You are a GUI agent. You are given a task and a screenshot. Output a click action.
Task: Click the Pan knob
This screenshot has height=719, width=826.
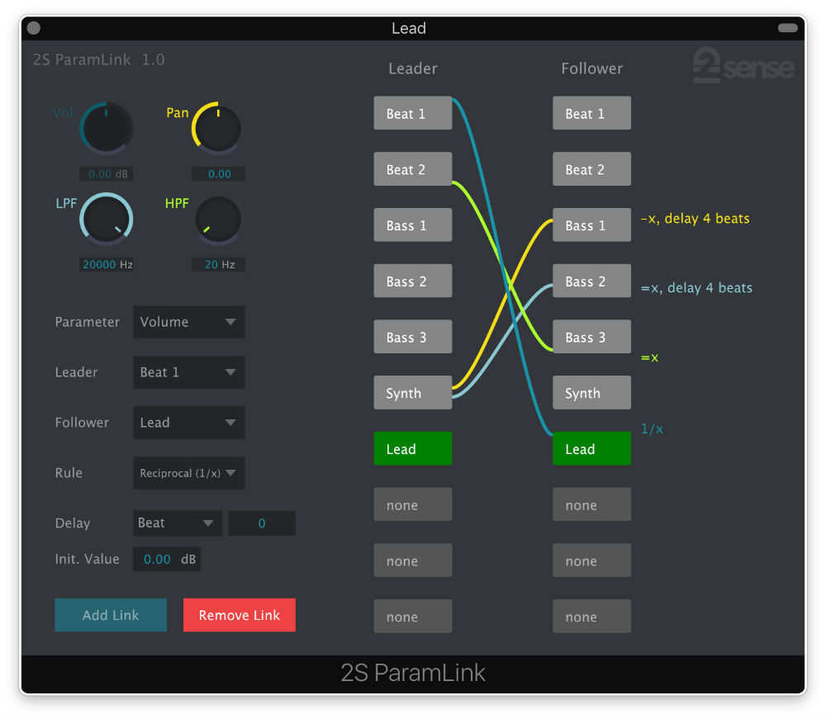point(217,128)
